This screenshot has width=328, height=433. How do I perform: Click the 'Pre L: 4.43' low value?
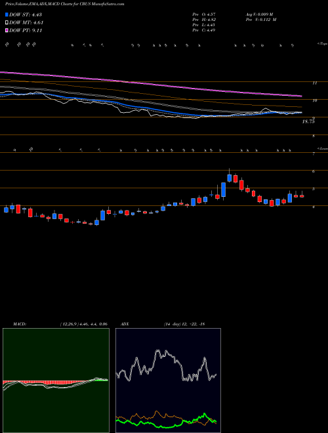[x=204, y=25]
